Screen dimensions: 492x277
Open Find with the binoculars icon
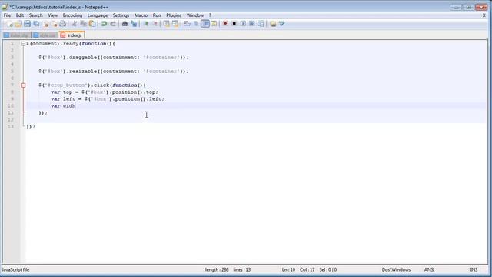tap(125, 24)
